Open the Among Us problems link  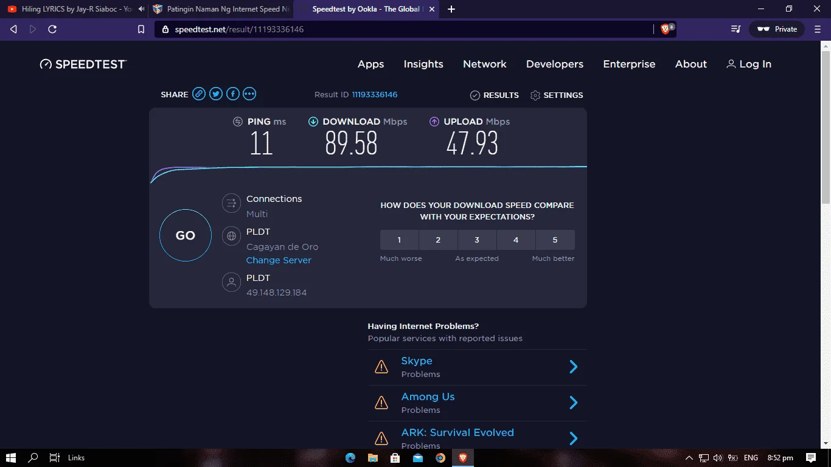click(428, 396)
